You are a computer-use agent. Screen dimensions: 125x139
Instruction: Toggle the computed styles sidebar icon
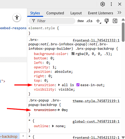[115, 21]
